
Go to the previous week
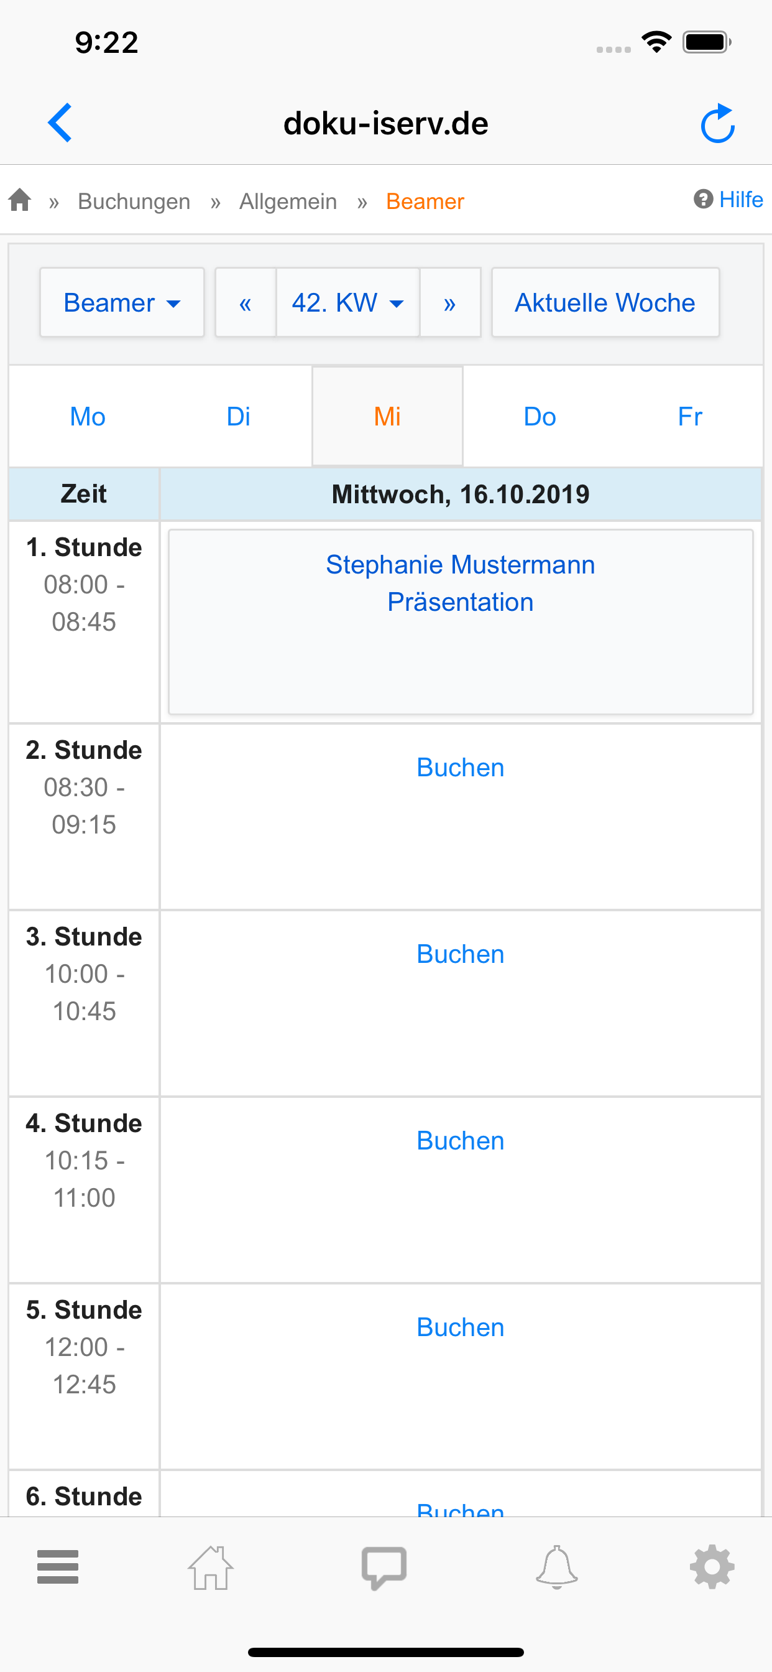pyautogui.click(x=246, y=302)
